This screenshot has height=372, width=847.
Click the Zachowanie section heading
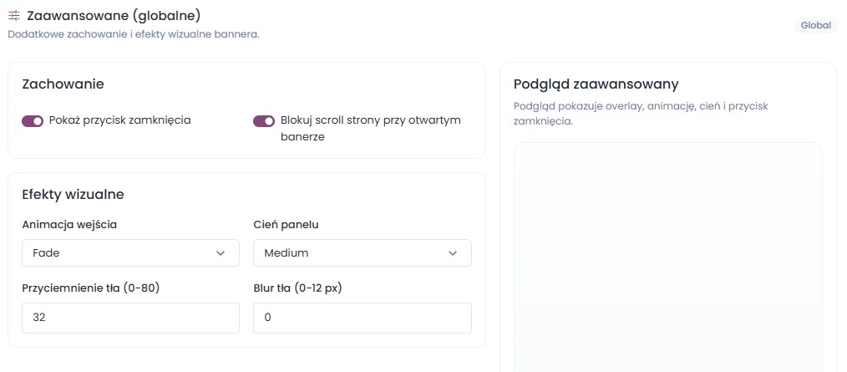point(63,84)
